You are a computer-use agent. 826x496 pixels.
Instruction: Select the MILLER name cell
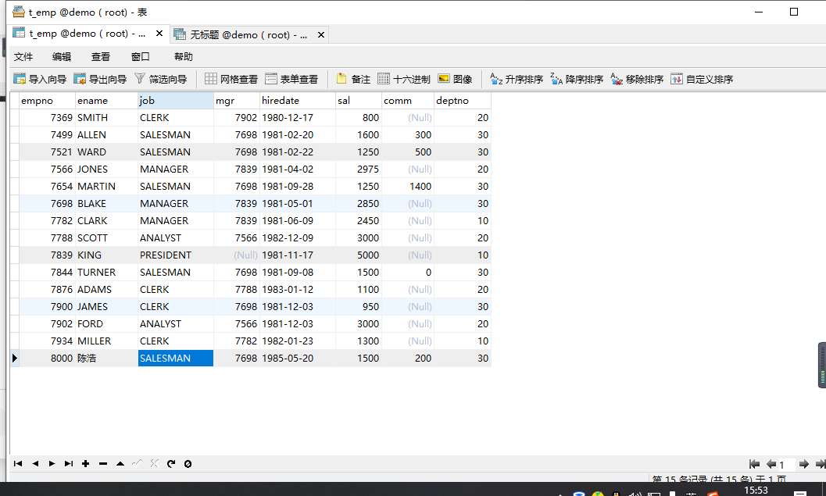click(106, 341)
